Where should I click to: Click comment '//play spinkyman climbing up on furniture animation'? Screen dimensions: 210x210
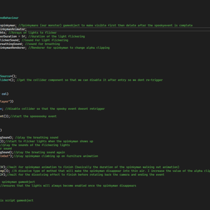click(x=55, y=156)
